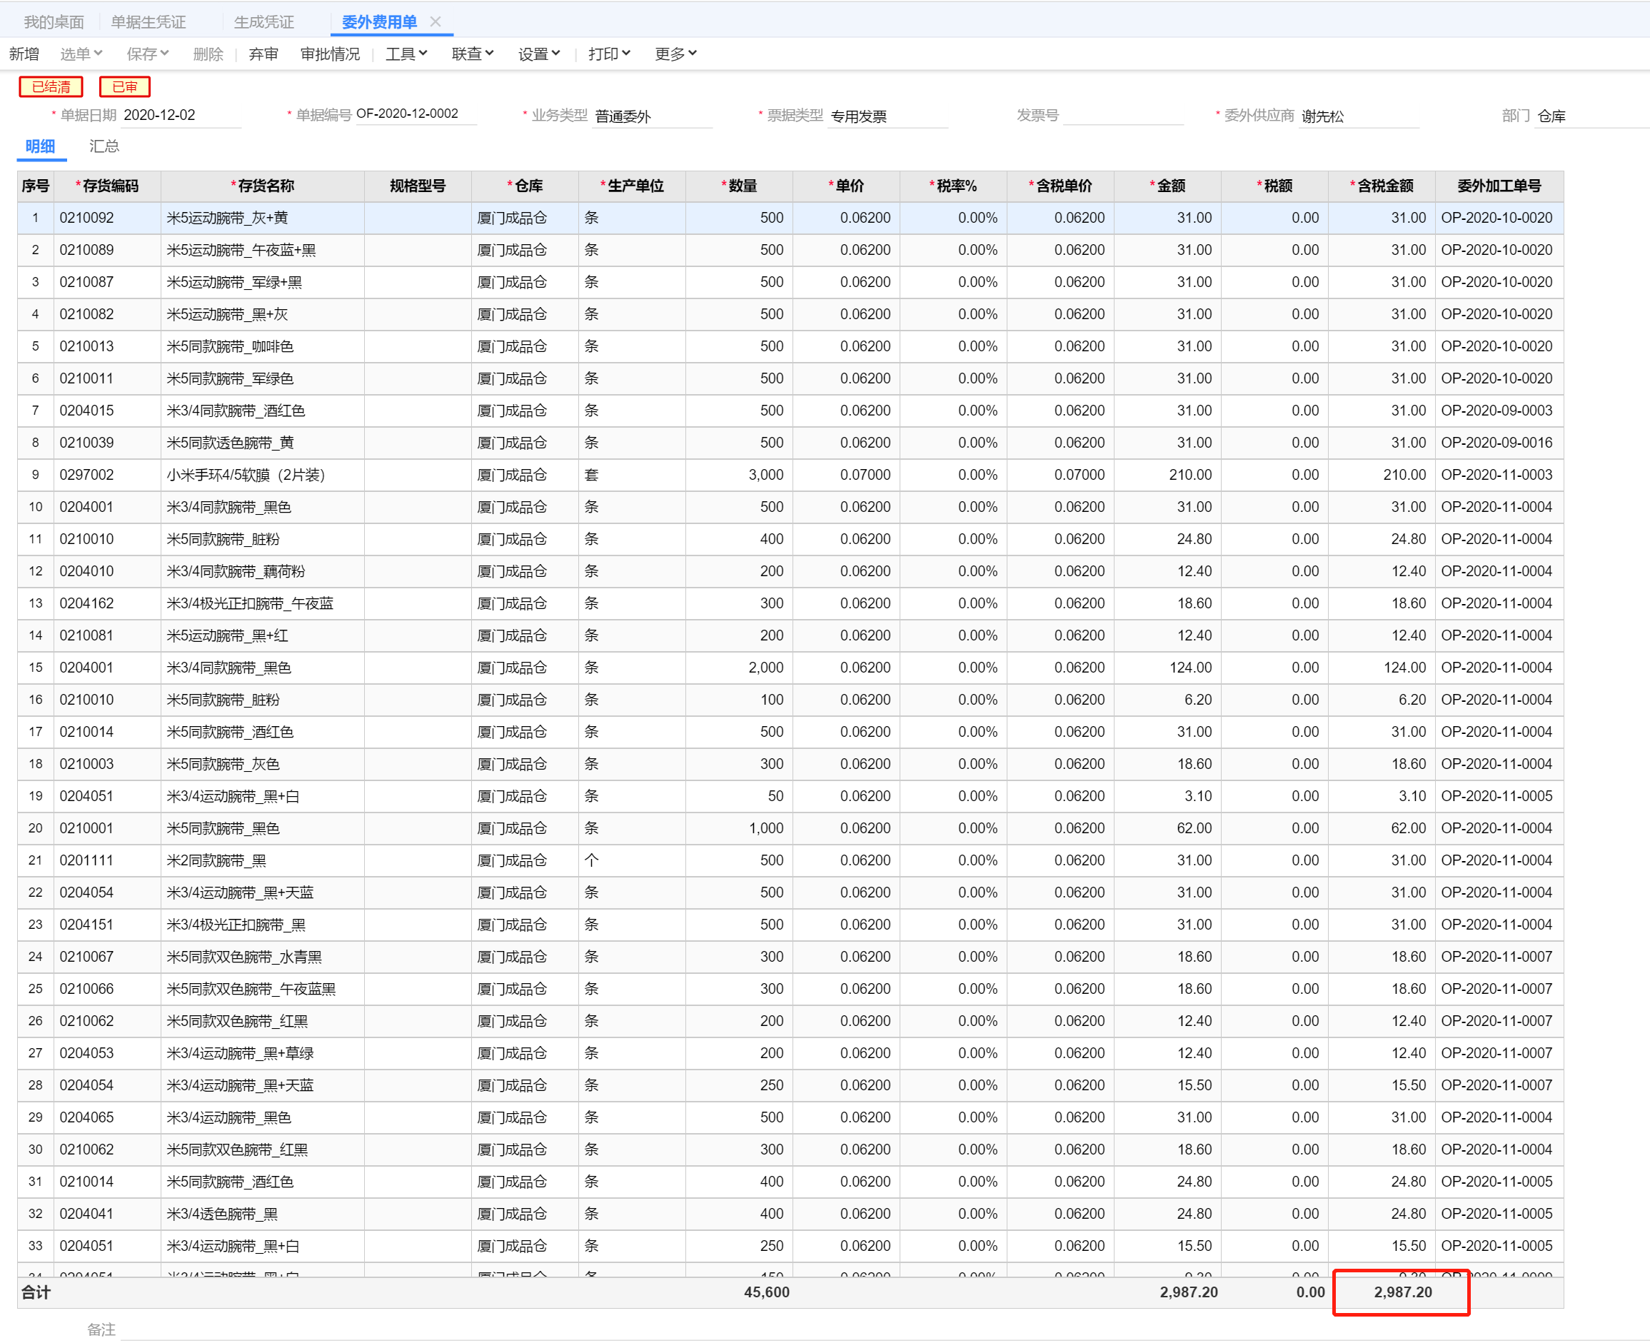Click total 含税金额 2,987.20
The width and height of the screenshot is (1650, 1343).
[x=1403, y=1292]
